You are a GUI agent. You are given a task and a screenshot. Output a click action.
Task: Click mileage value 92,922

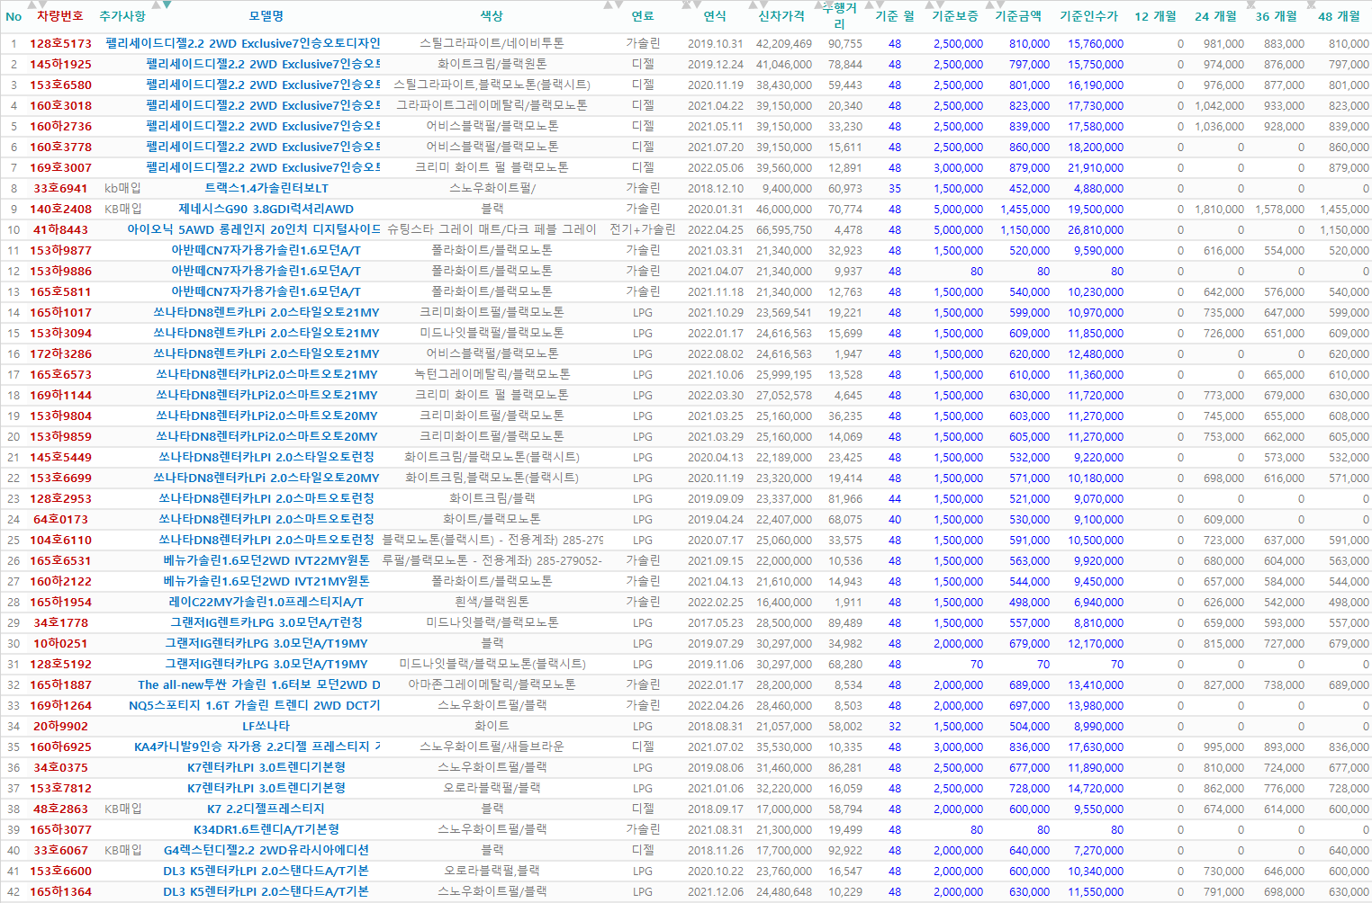pyautogui.click(x=845, y=850)
